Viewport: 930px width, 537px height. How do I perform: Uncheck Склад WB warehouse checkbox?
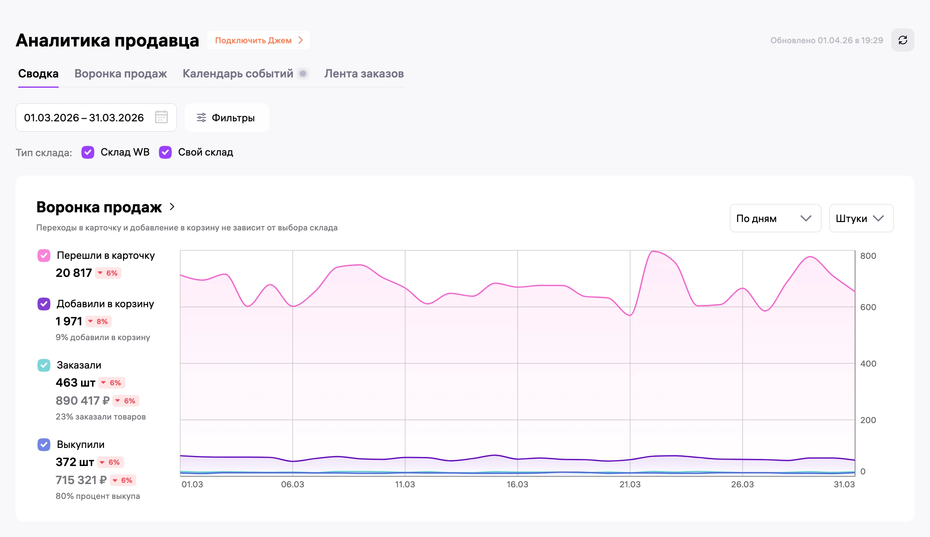tap(88, 152)
